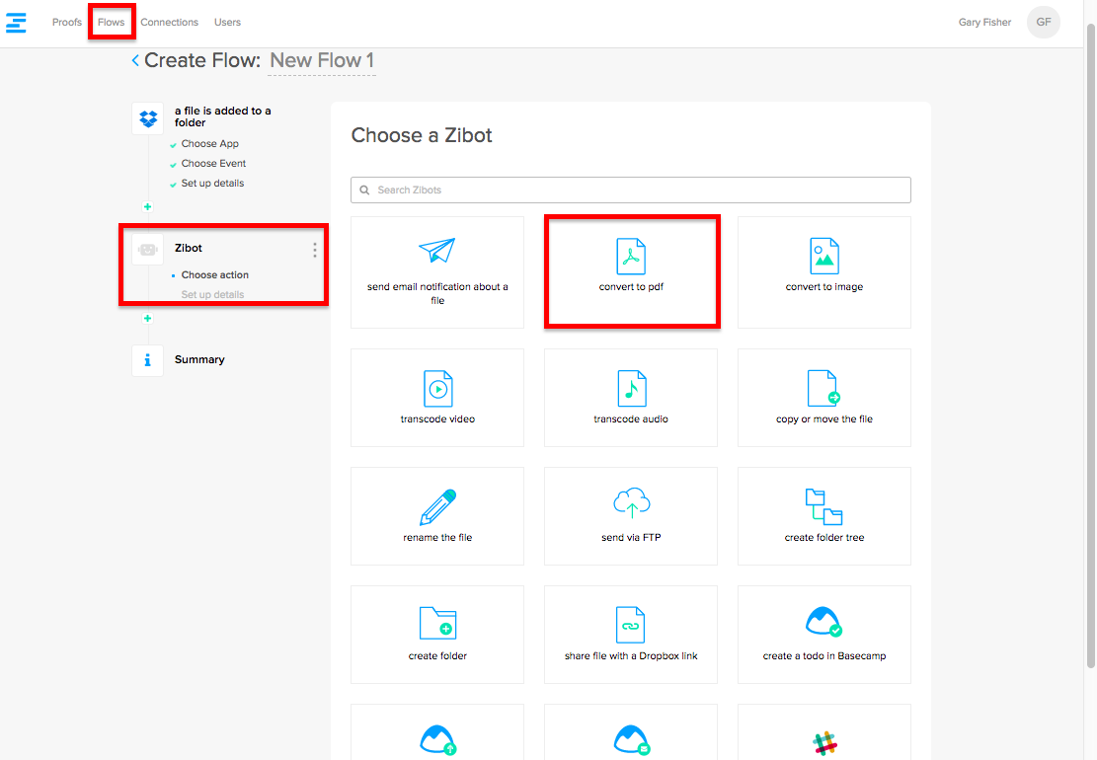Edit the New Flow 1 name

pyautogui.click(x=322, y=61)
